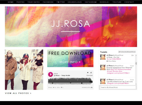Click the Tweet to @JJRosaOfficial field
This screenshot has height=105, width=142.
pyautogui.click(x=118, y=87)
